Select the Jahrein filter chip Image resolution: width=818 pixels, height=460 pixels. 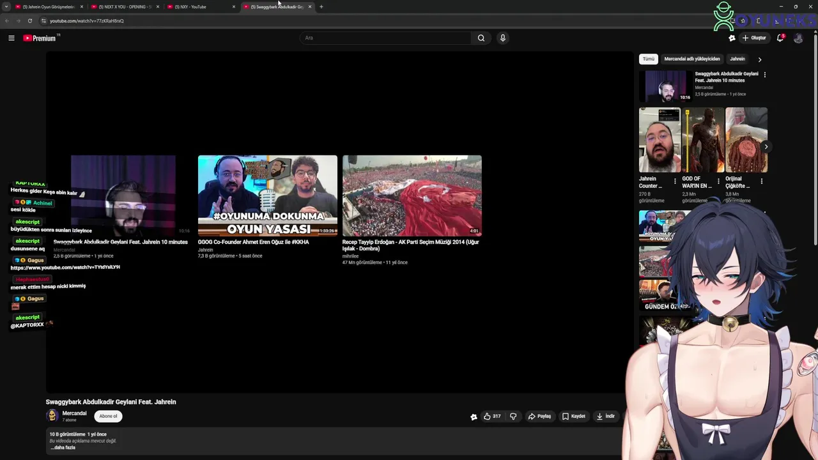point(737,59)
